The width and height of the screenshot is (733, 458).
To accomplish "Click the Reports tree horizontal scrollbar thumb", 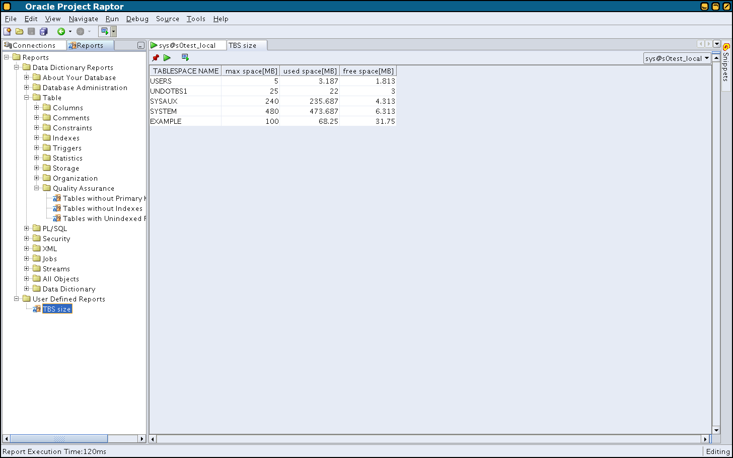I will pyautogui.click(x=59, y=439).
